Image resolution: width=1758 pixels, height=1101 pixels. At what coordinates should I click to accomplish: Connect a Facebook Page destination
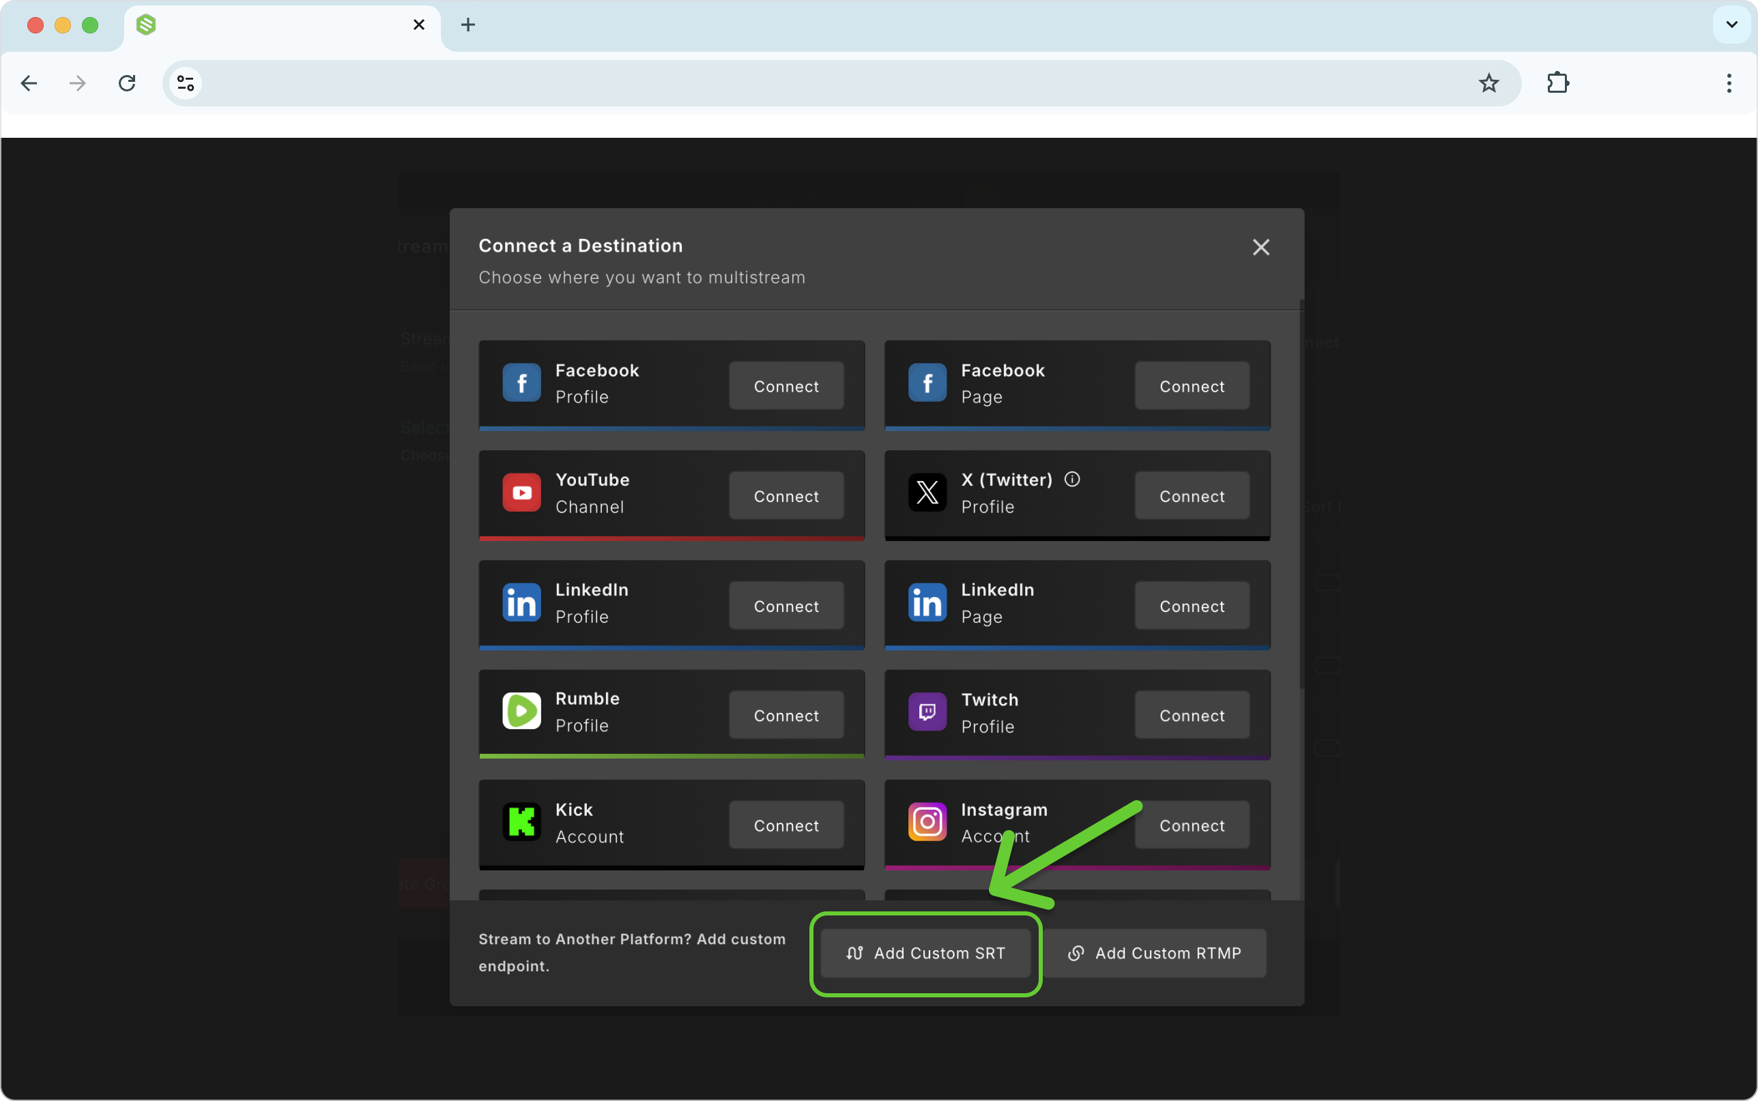pos(1192,386)
